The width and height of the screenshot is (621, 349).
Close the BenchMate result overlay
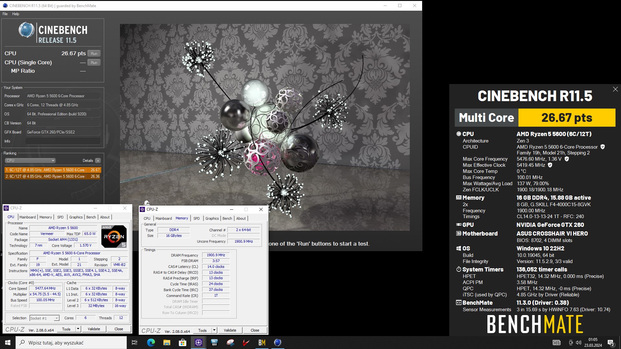pyautogui.click(x=615, y=89)
